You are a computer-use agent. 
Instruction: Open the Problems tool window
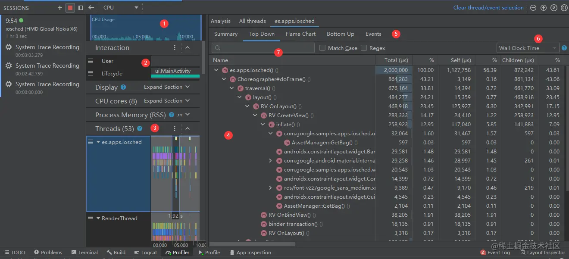click(x=48, y=253)
